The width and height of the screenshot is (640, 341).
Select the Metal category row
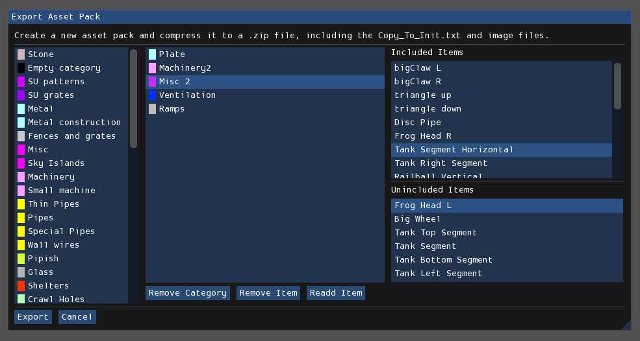pyautogui.click(x=71, y=109)
